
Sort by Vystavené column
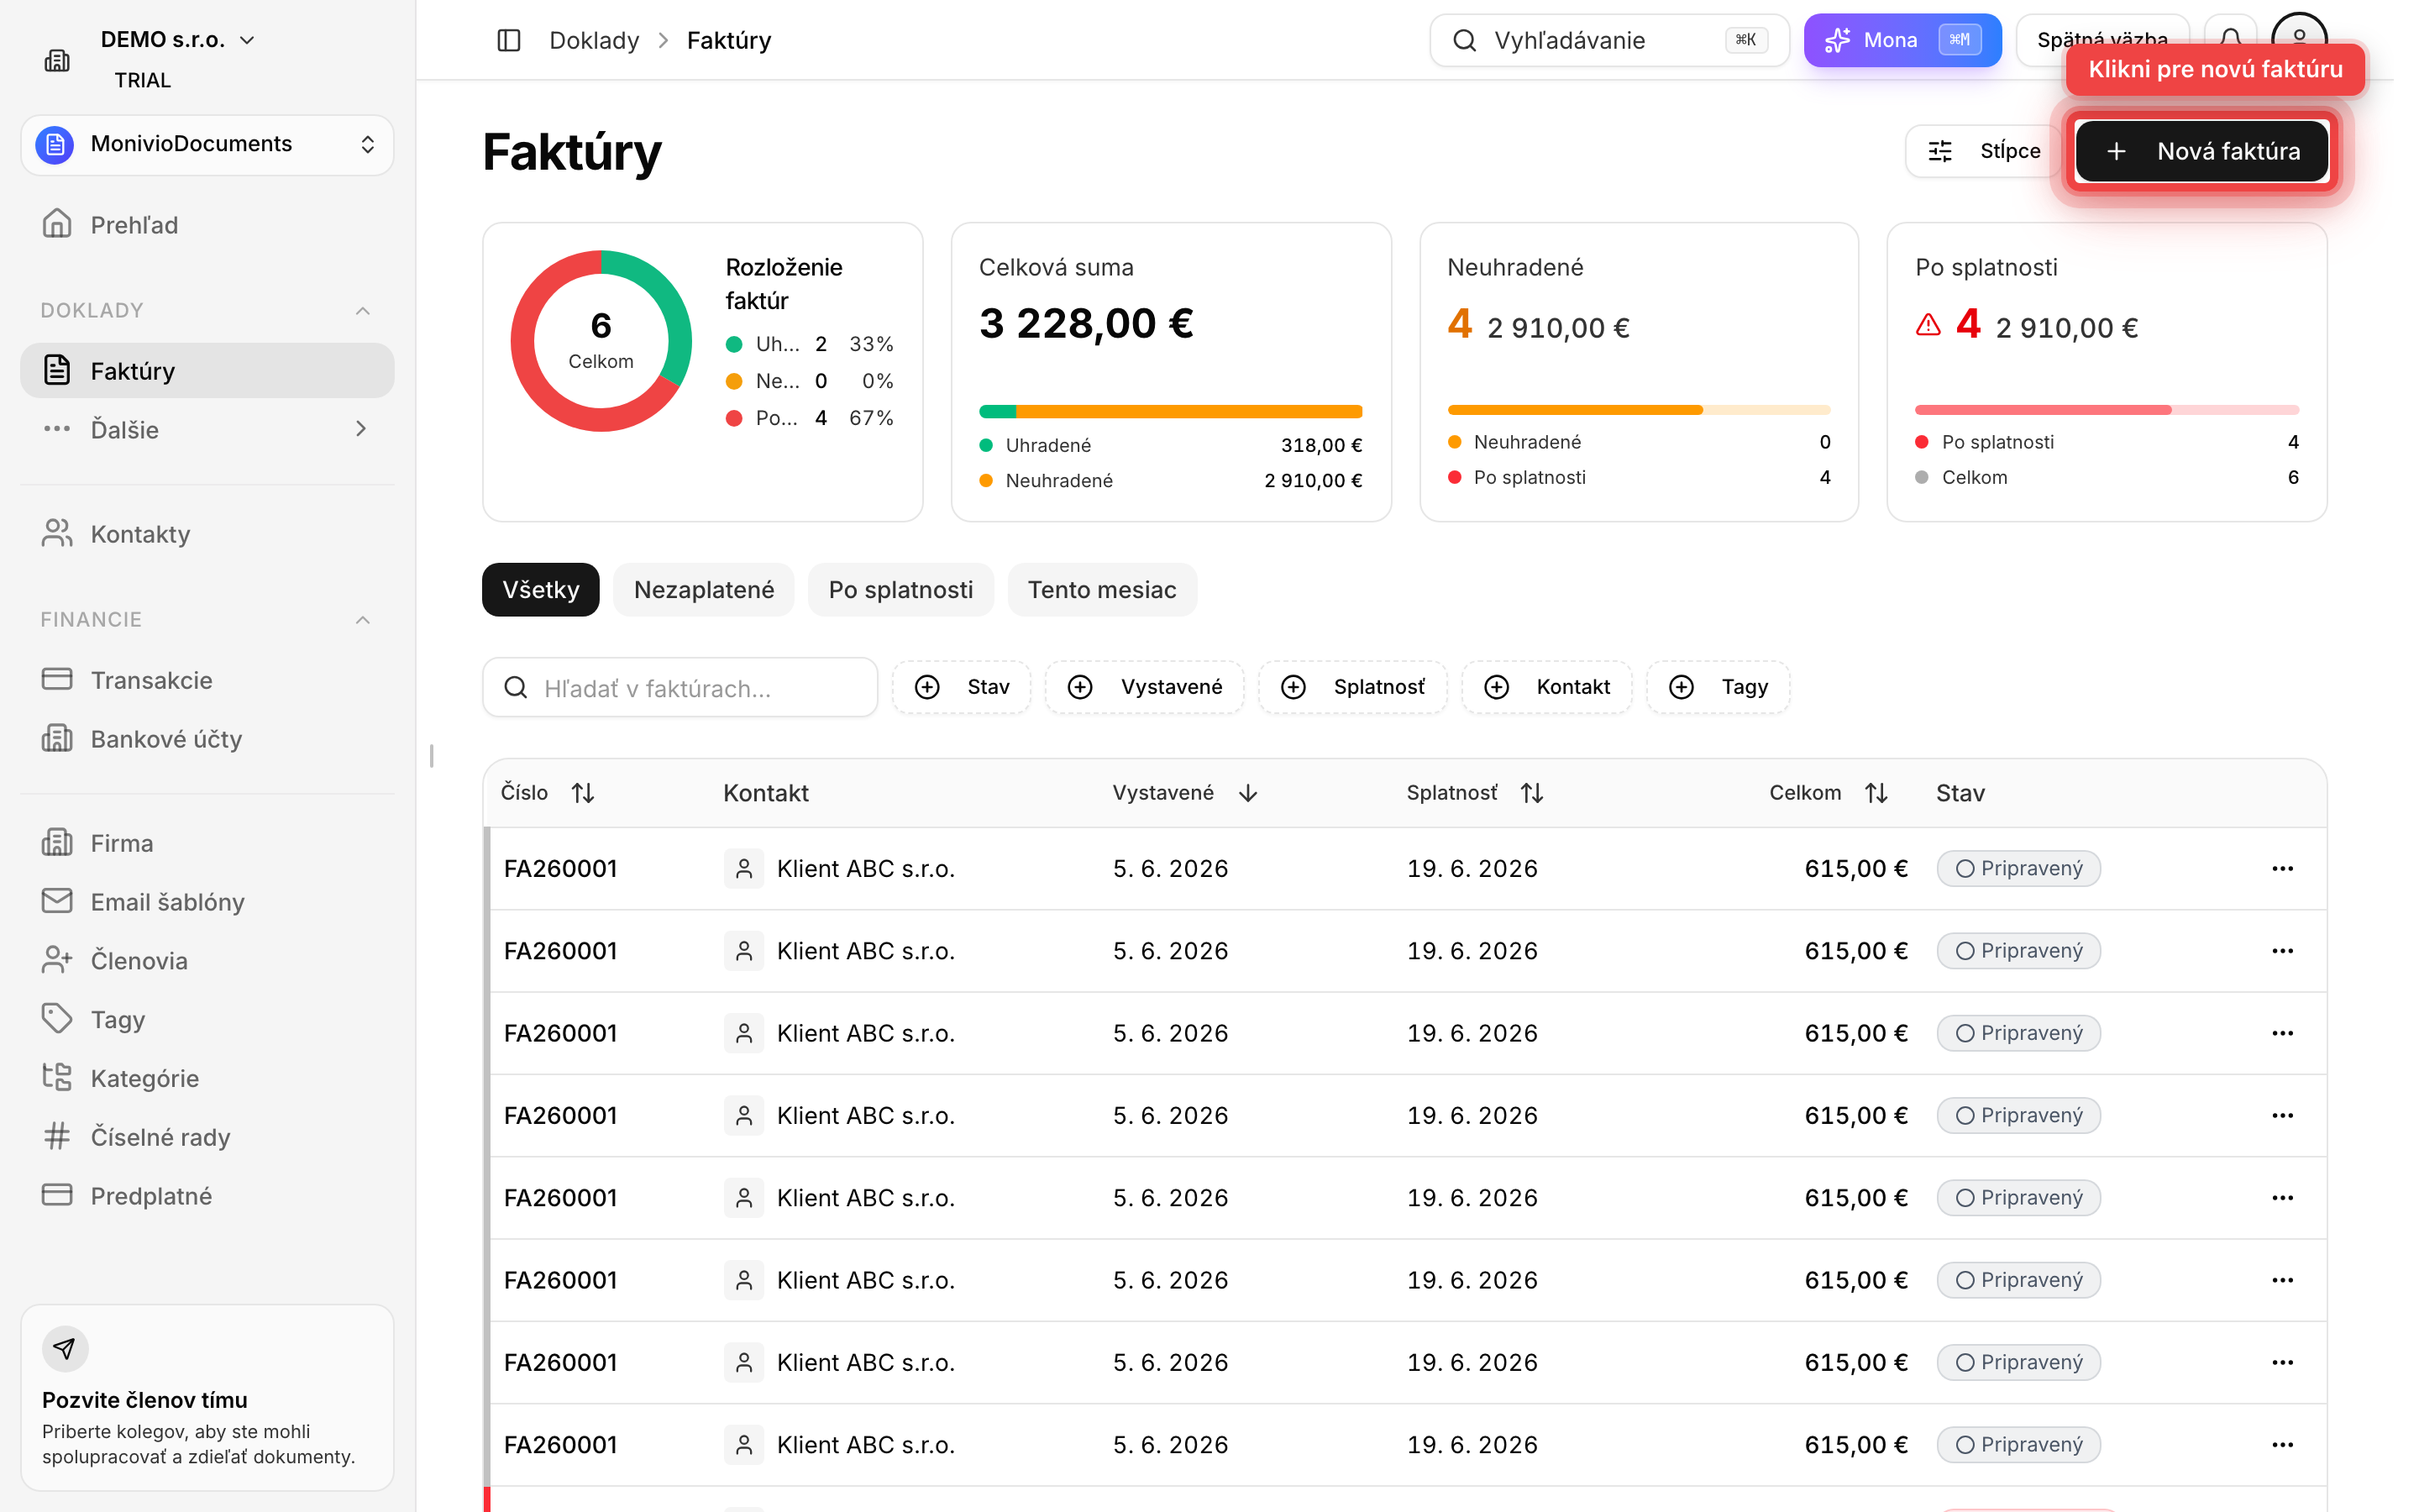[1185, 793]
